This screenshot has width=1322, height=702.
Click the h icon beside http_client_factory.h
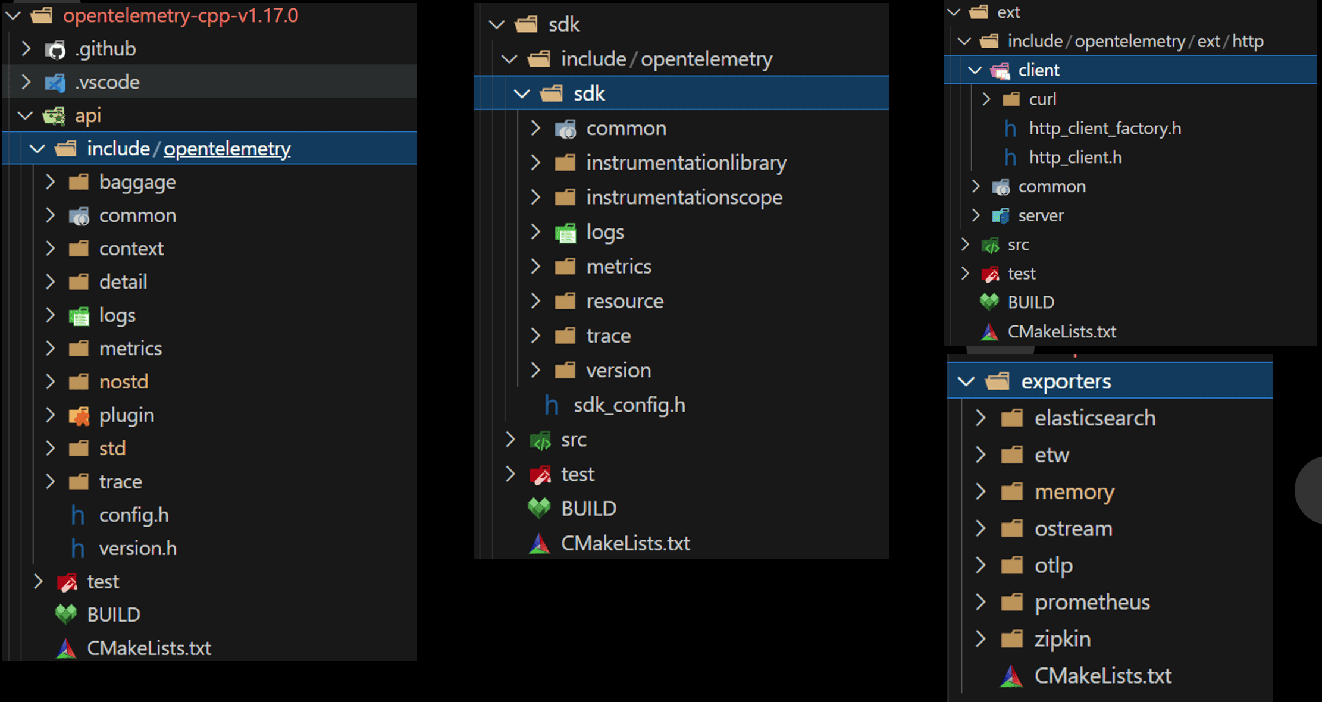1010,129
